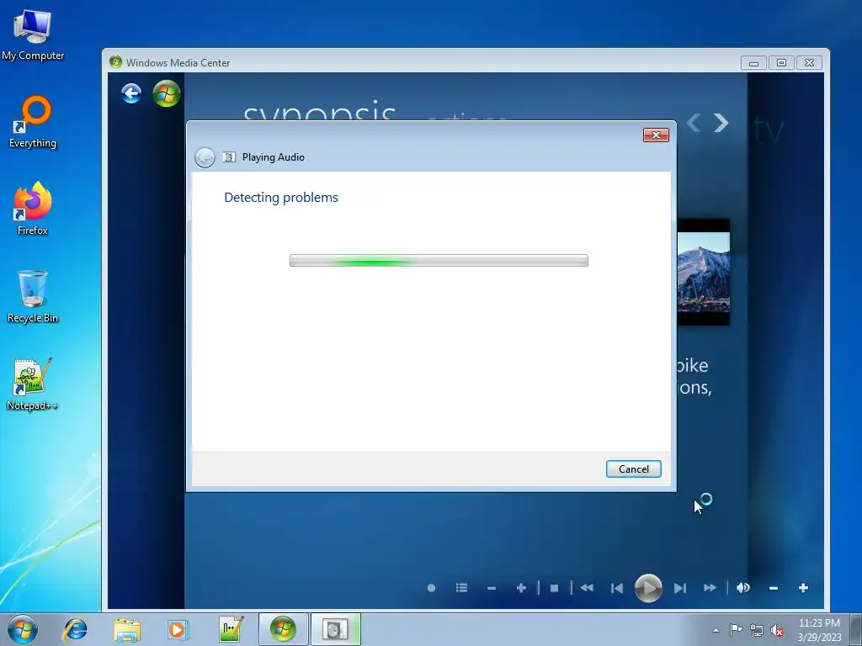Cancel the audio troubleshooter detection
This screenshot has height=646, width=862.
click(x=633, y=469)
